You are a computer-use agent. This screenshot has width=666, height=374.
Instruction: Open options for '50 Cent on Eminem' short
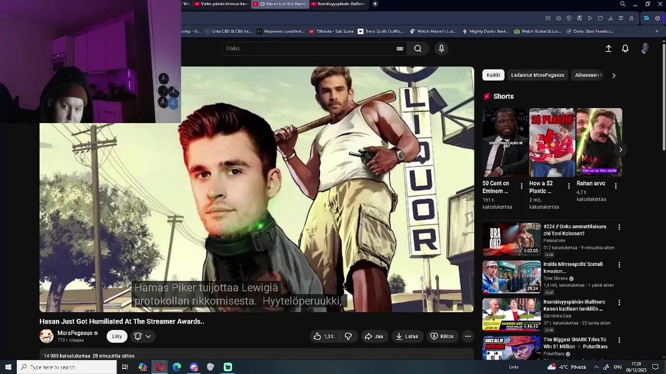(x=521, y=185)
